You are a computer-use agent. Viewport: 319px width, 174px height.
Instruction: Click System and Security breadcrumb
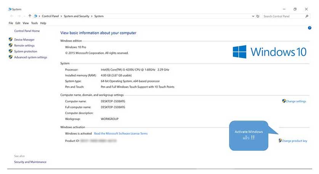pyautogui.click(x=77, y=16)
